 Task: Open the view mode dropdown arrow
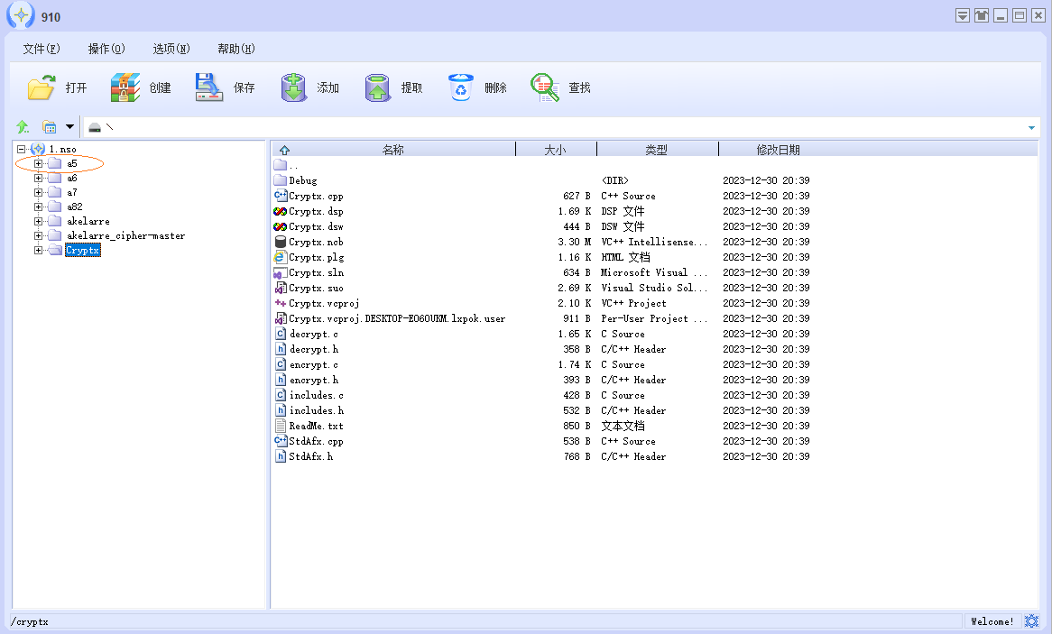point(69,127)
